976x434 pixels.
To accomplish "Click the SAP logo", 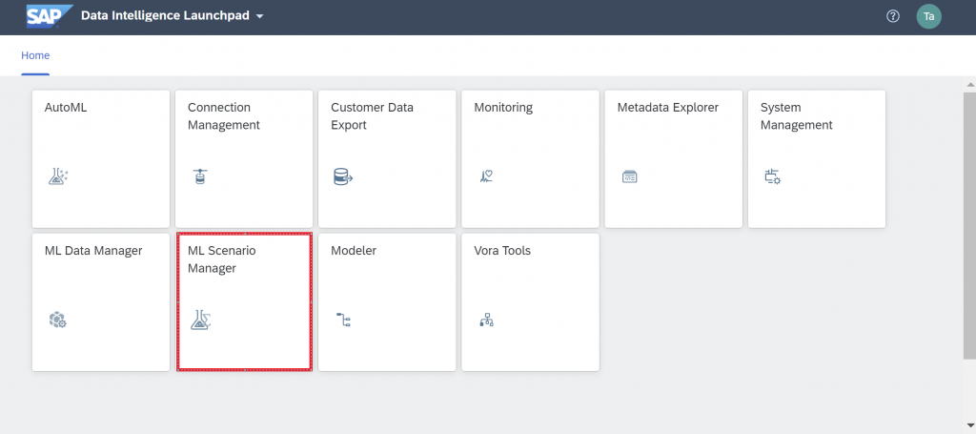I will (x=50, y=16).
